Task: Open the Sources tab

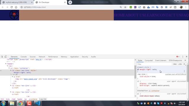Action: tap(32, 57)
